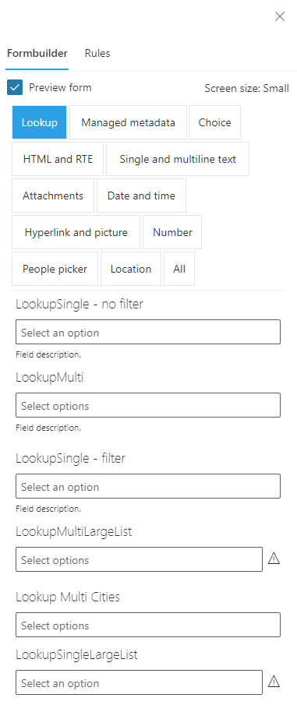Show the Date and time fields

(x=141, y=196)
